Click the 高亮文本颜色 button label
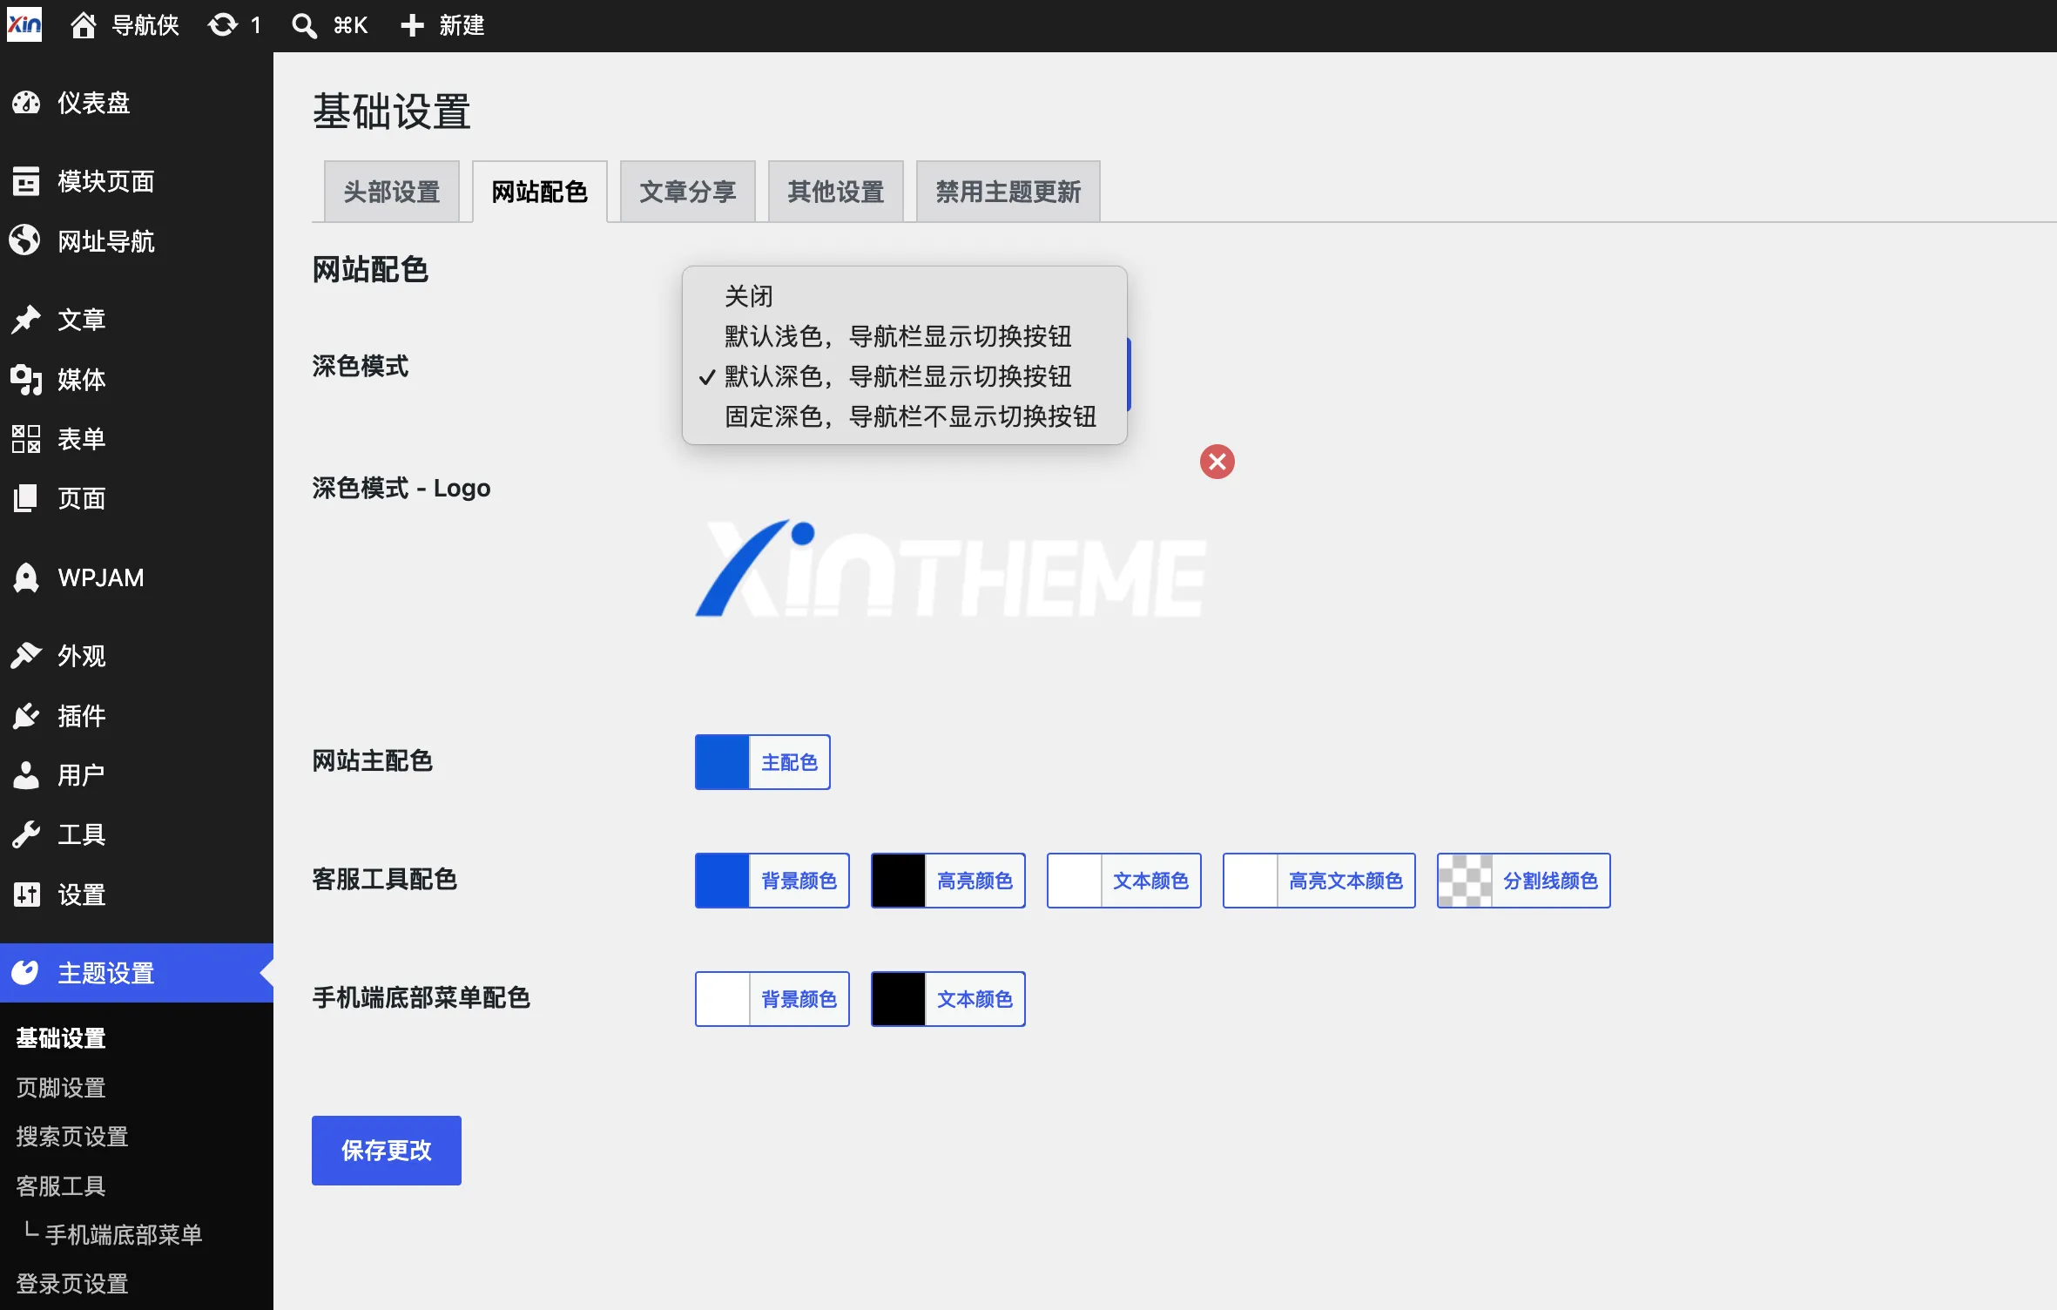Viewport: 2057px width, 1310px height. click(1346, 881)
